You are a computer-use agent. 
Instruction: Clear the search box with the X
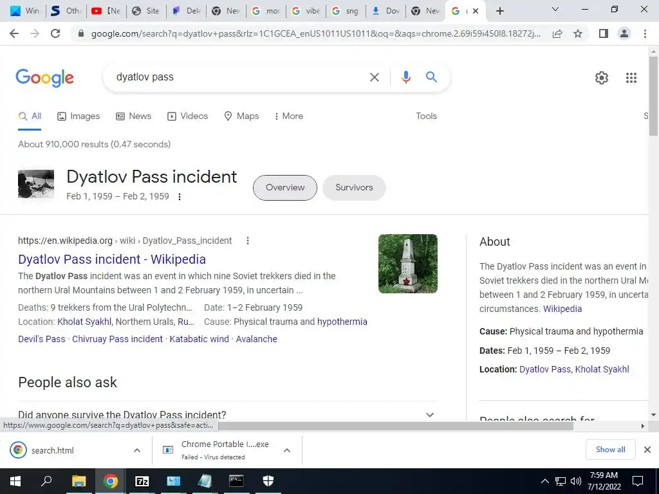pyautogui.click(x=374, y=77)
